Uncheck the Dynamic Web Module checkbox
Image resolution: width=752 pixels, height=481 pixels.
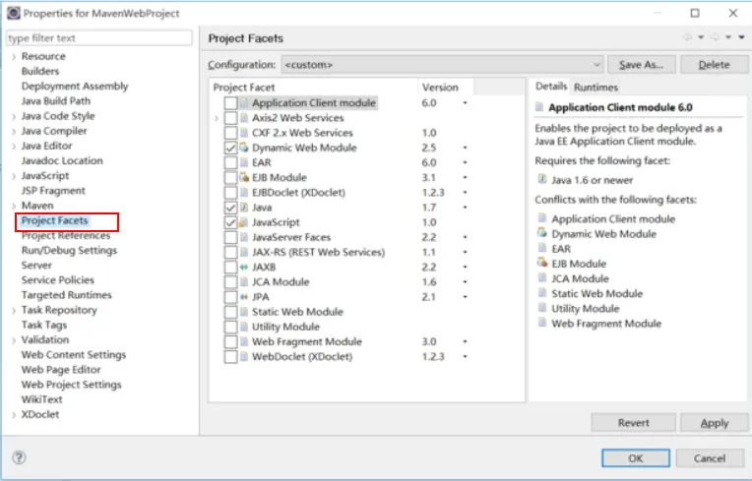click(230, 148)
